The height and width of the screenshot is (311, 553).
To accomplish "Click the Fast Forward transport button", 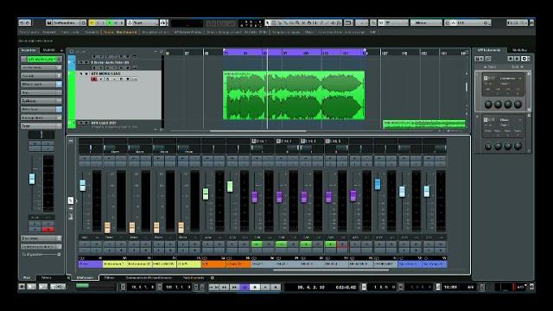I will (x=234, y=288).
